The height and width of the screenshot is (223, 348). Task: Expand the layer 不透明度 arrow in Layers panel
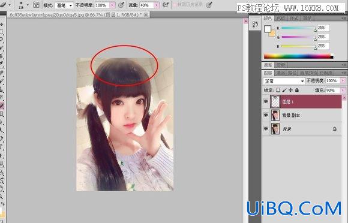click(343, 80)
